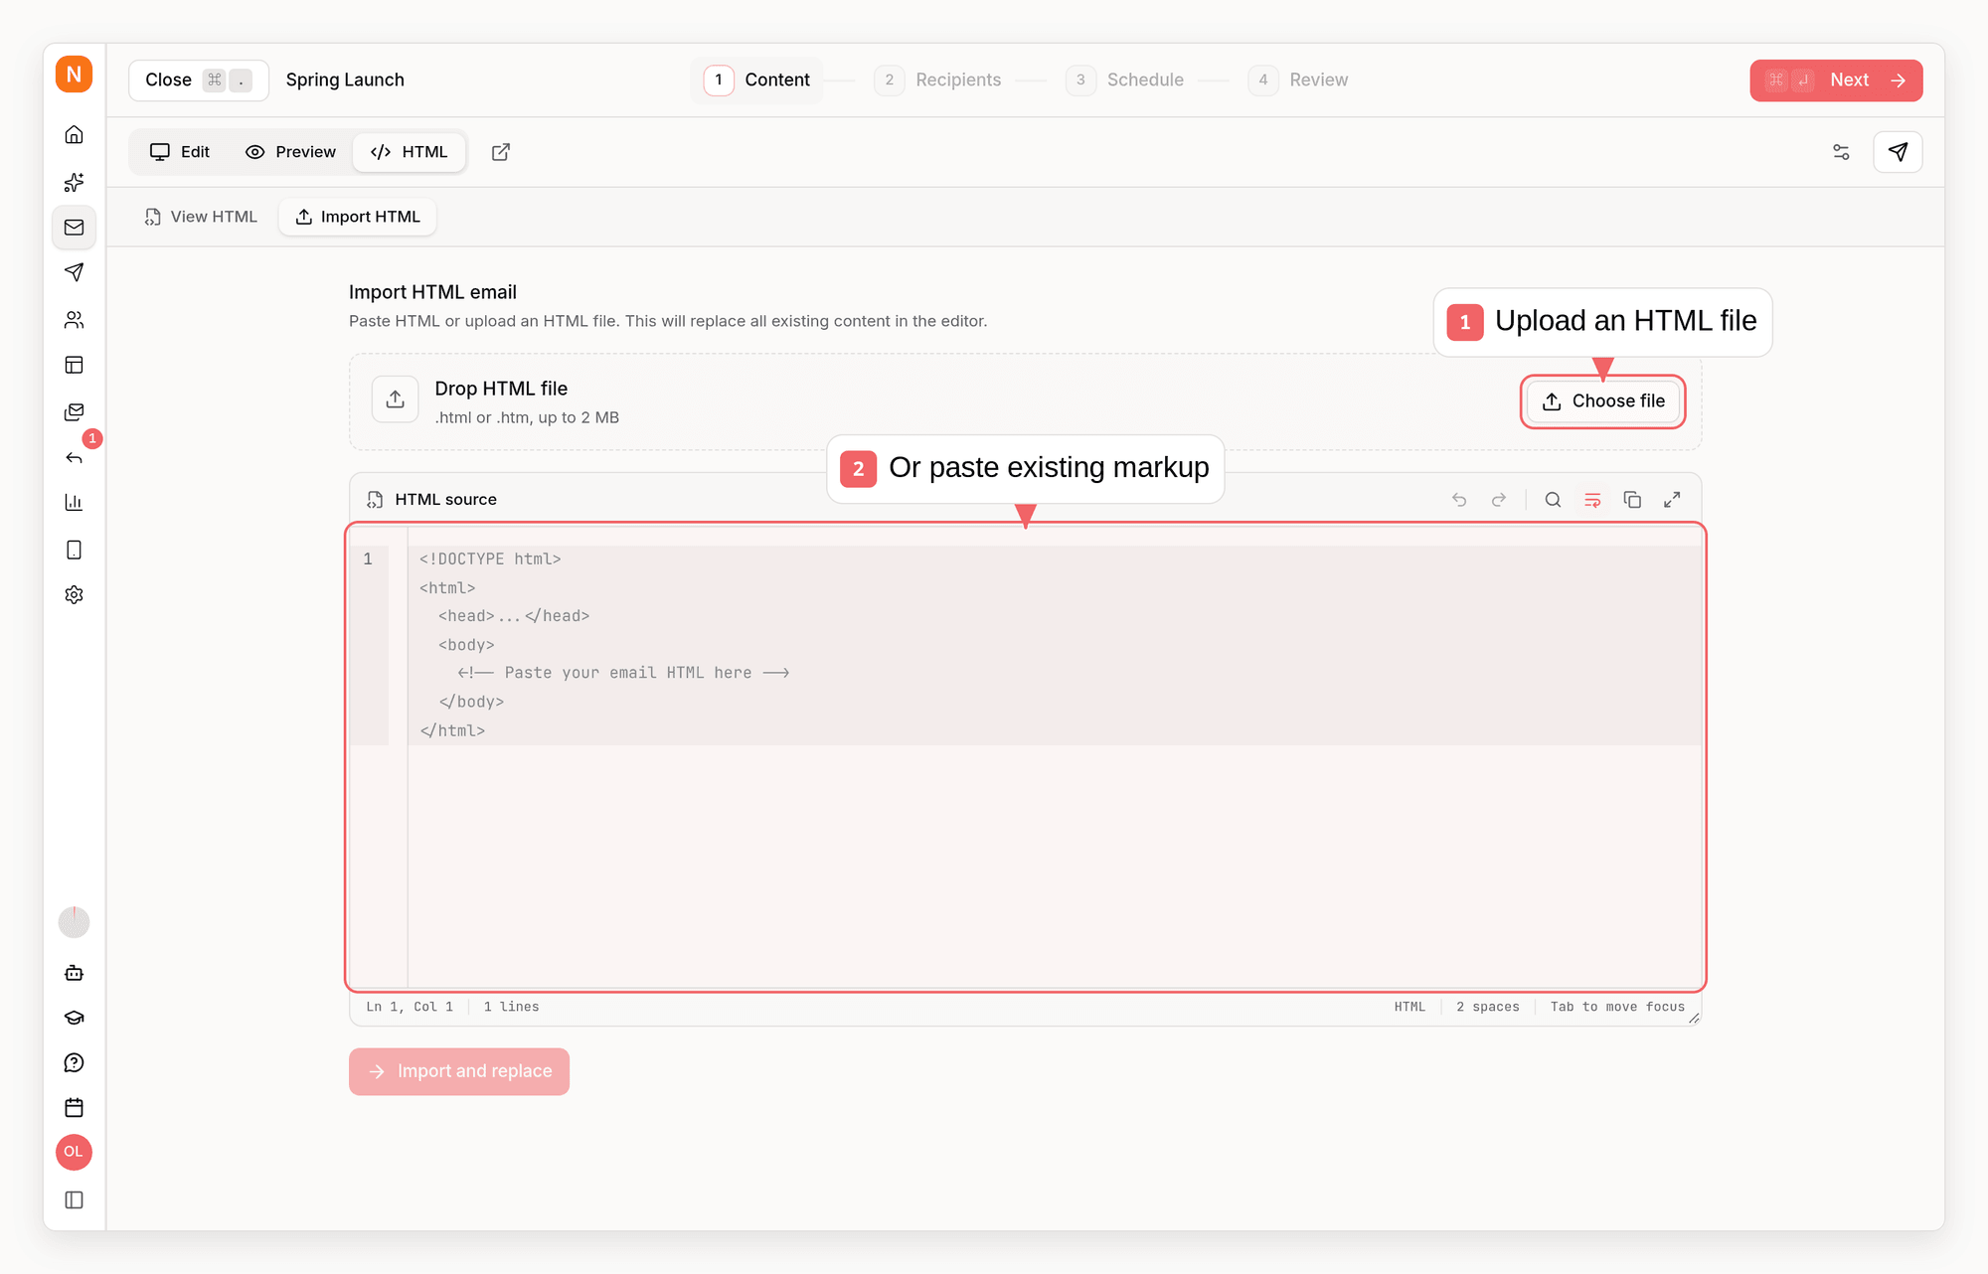Screen dimensions: 1988x1274
Task: Select the envelope emails icon in sidebar
Action: tap(74, 228)
